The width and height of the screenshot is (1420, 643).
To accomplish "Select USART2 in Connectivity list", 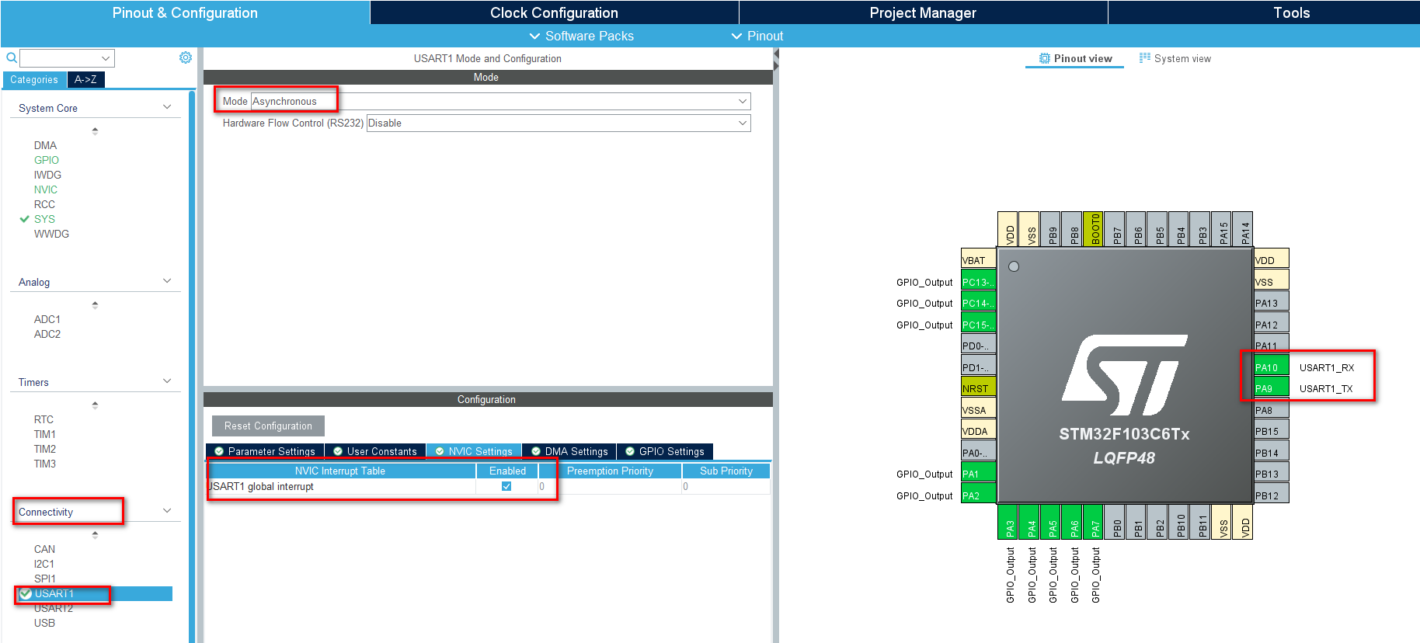I will (x=53, y=608).
